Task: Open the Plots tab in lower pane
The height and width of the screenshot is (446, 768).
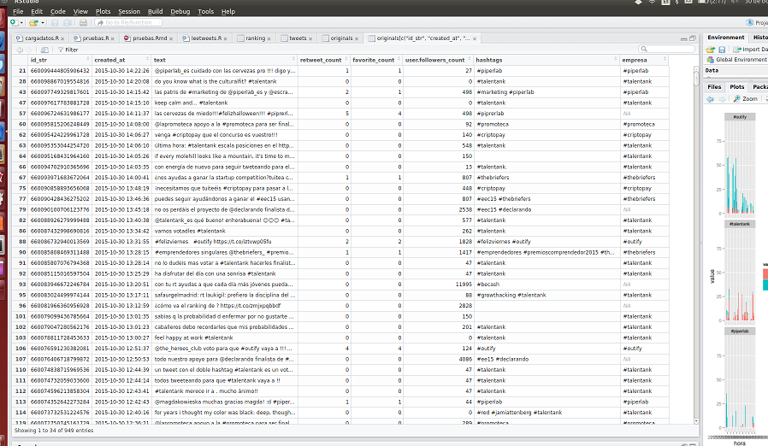Action: (x=736, y=86)
